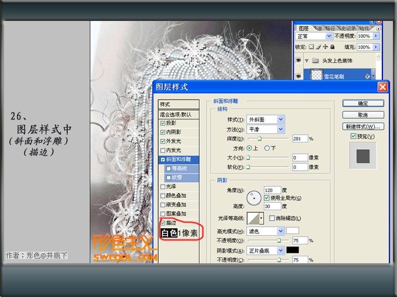The image size is (397, 297).
Task: Click the 光泽等高线 contour preview
Action: click(x=253, y=218)
